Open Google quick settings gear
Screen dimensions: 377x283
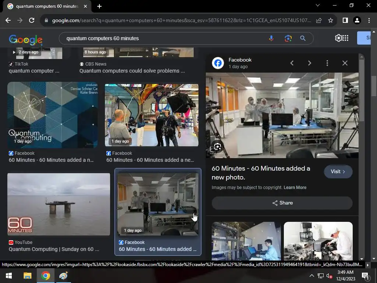point(339,38)
